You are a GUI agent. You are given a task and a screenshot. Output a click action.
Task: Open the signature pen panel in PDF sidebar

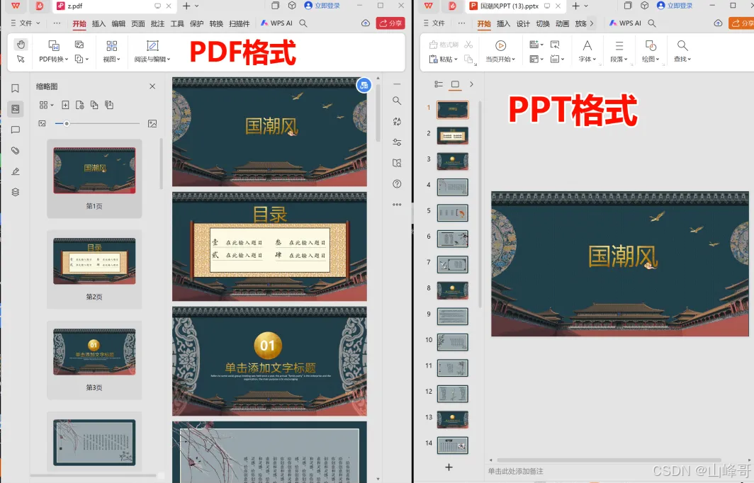pyautogui.click(x=16, y=171)
